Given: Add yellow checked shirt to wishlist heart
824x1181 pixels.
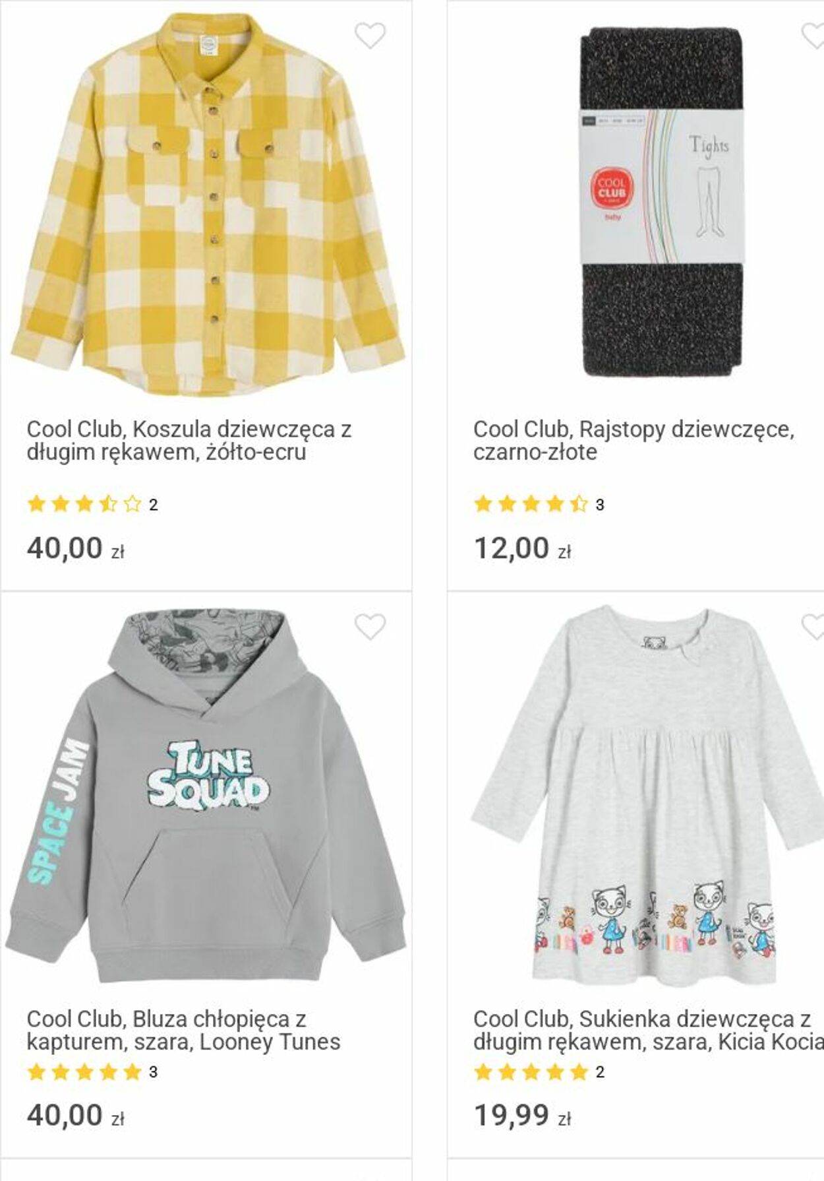Looking at the screenshot, I should (370, 36).
